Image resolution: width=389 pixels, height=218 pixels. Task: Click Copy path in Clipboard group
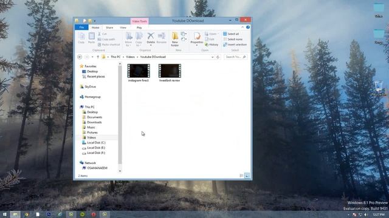[106, 39]
